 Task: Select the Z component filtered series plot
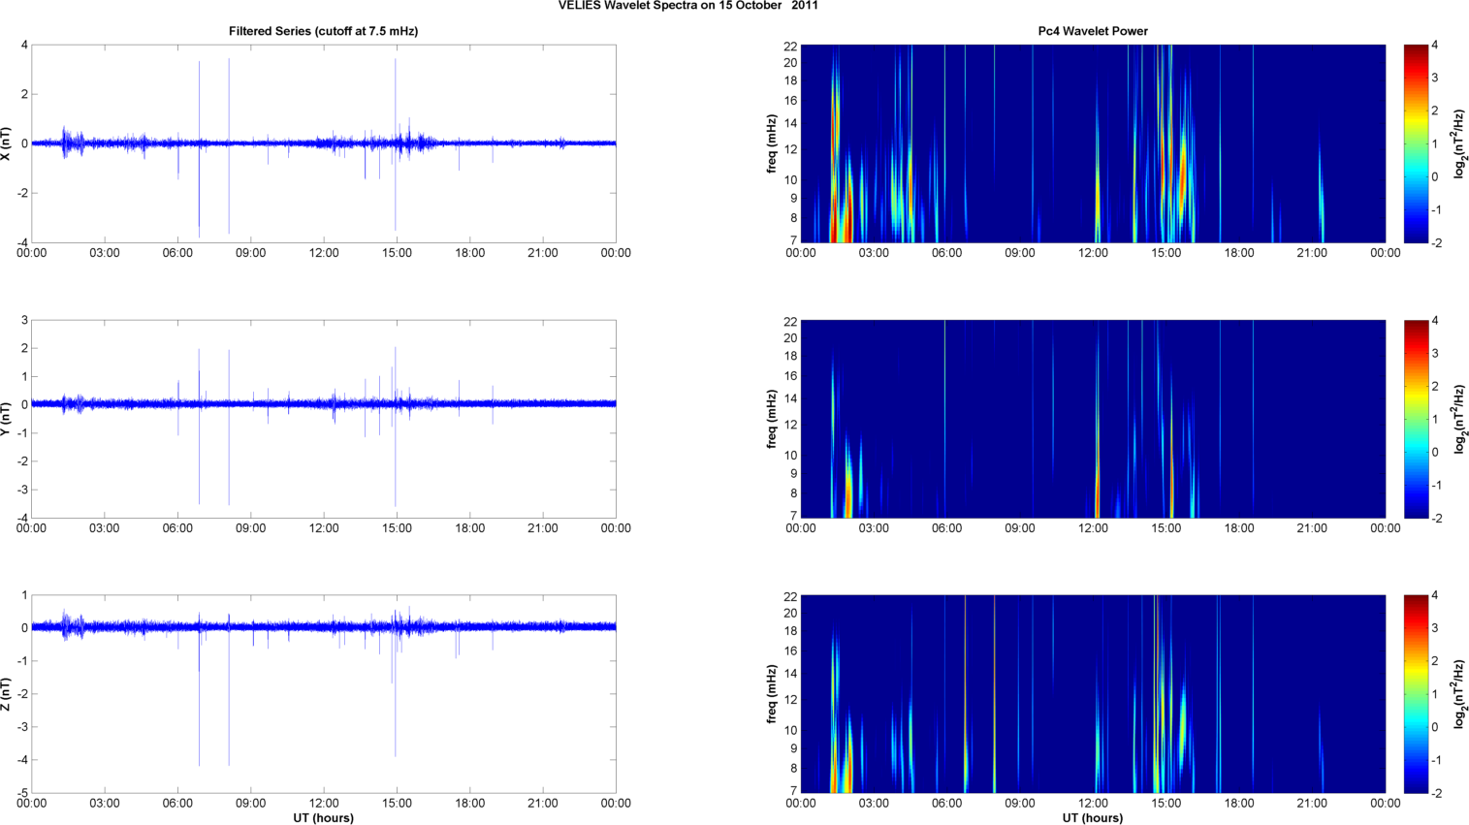click(x=323, y=694)
